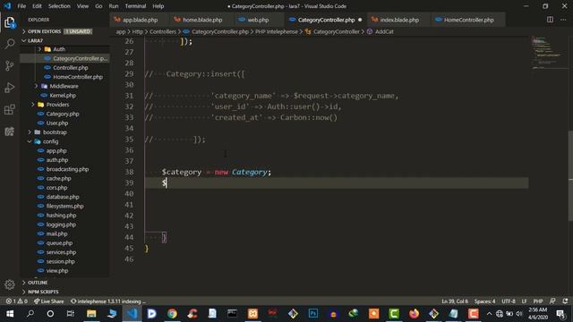Open database.php config file

[63, 197]
